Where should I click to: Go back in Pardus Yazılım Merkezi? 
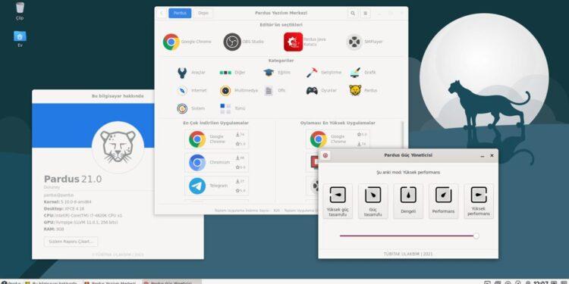point(162,14)
